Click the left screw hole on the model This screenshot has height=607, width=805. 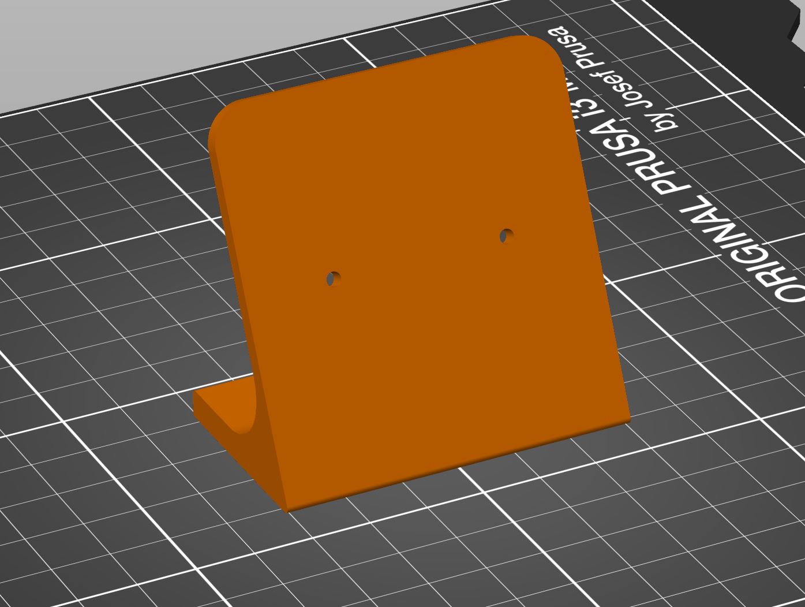coord(334,280)
